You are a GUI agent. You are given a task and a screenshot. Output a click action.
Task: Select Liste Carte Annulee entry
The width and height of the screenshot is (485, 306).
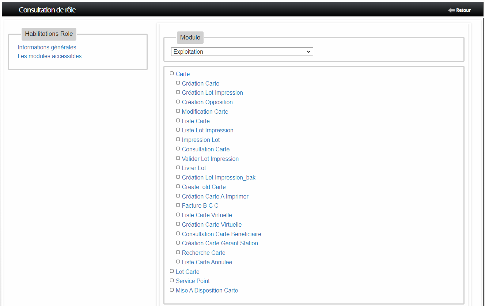pos(207,262)
